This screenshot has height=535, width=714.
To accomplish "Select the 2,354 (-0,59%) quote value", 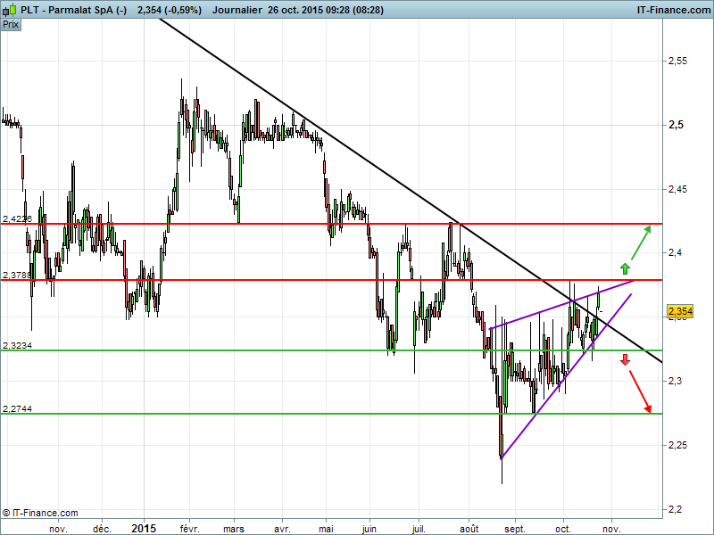I will click(x=170, y=10).
